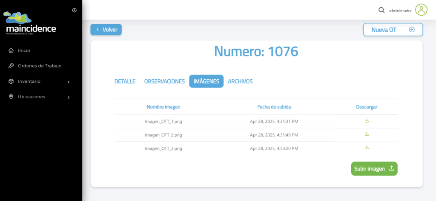Open Ubicaciones in the sidebar
Viewport: 436px width, 201px height.
click(31, 97)
